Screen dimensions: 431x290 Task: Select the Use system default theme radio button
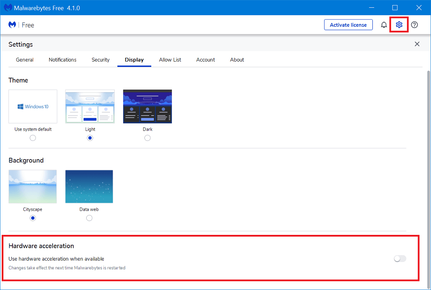[x=33, y=138]
